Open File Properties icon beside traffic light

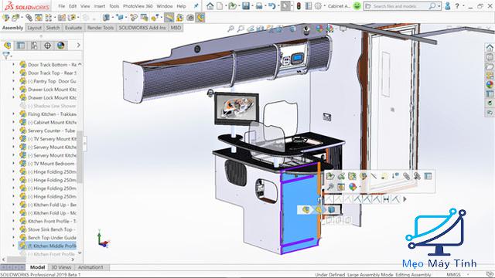(309, 6)
